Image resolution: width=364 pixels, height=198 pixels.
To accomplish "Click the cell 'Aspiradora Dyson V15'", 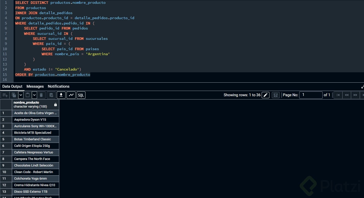I will pos(36,120).
